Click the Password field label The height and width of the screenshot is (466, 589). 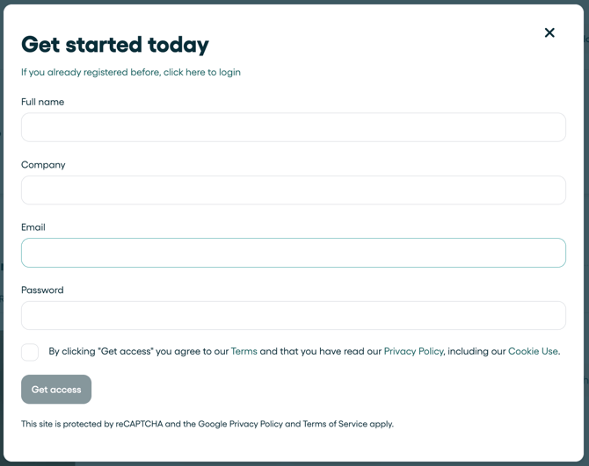tap(42, 290)
